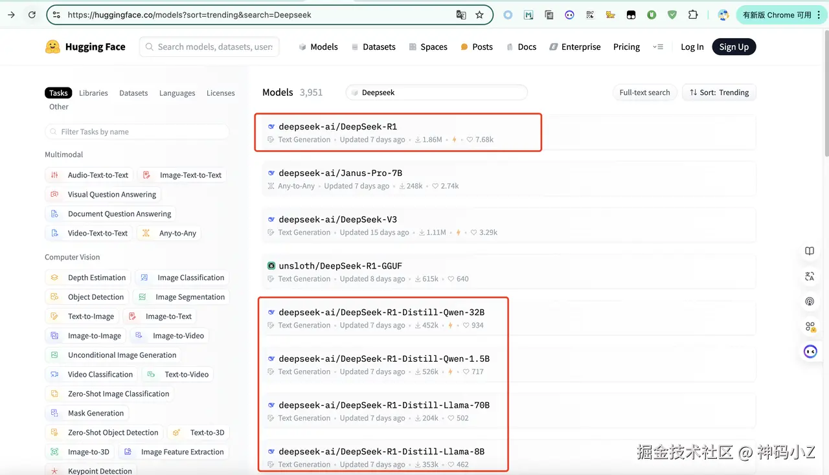Click the Log In link
This screenshot has height=475, width=829.
click(692, 47)
